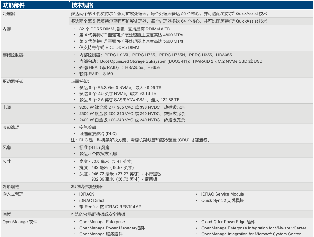Screen dimensions: 314x237
Task: Select the 电源 row label
Action: click(x=7, y=108)
